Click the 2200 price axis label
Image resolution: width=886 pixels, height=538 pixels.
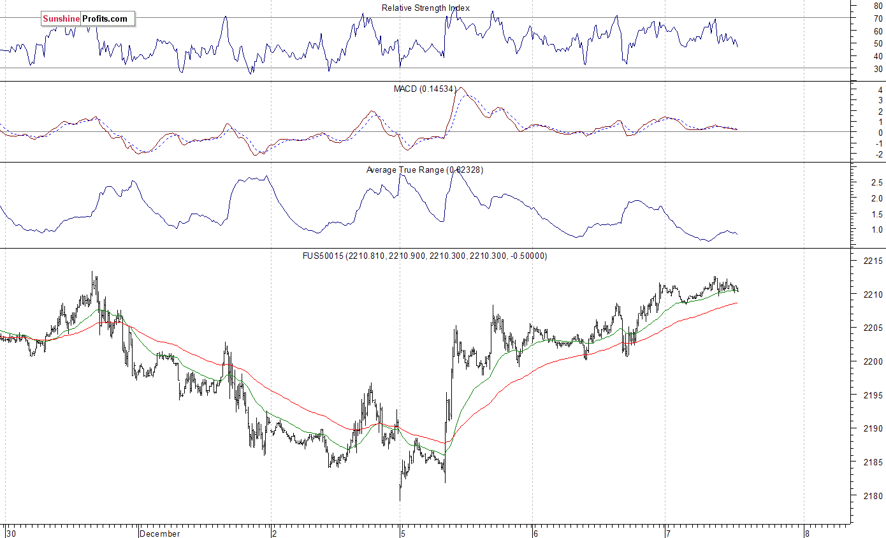click(x=873, y=361)
